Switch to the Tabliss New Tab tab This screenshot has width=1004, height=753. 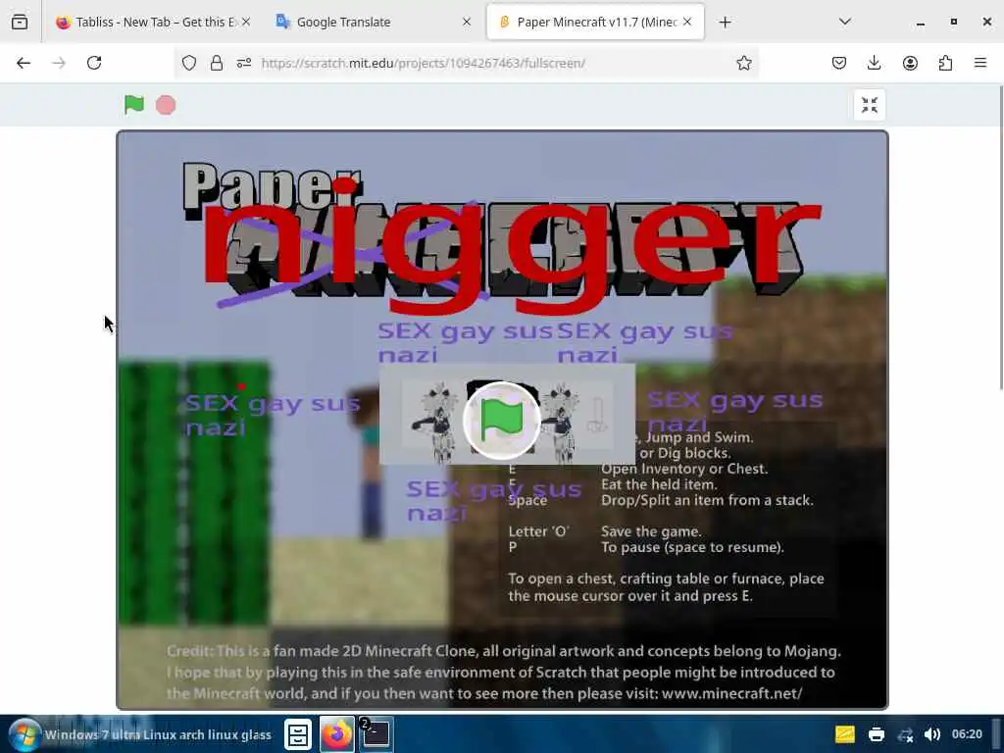point(153,23)
